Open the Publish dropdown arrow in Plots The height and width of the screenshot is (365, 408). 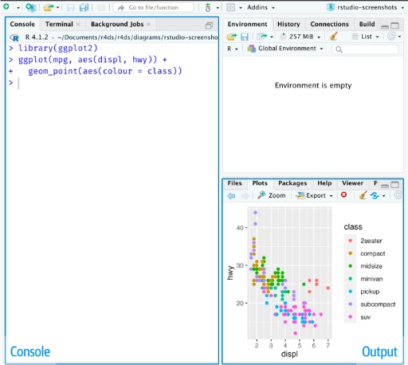pos(384,196)
